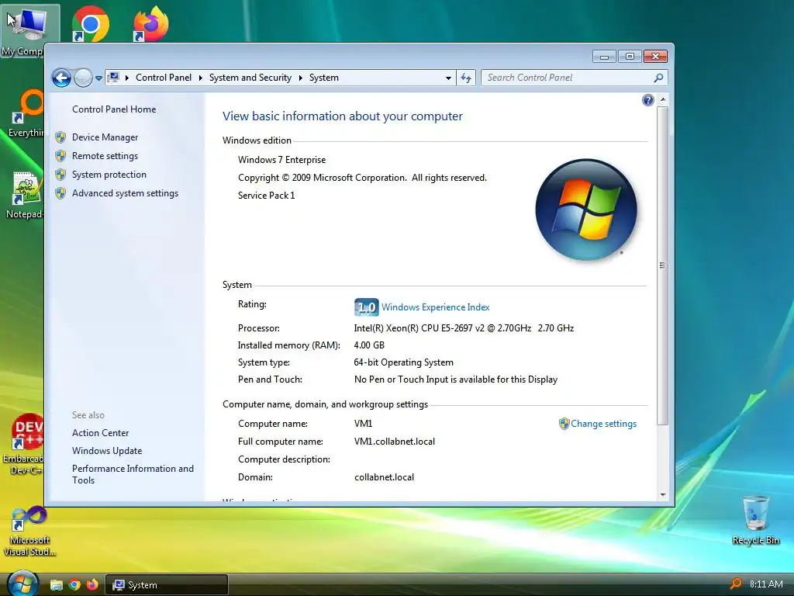Click Change settings link
This screenshot has height=596, width=794.
pyautogui.click(x=603, y=424)
